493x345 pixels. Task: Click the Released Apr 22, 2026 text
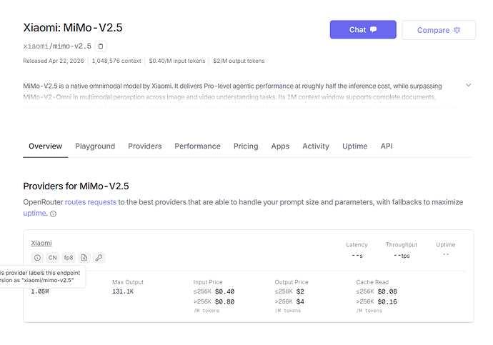click(x=54, y=61)
